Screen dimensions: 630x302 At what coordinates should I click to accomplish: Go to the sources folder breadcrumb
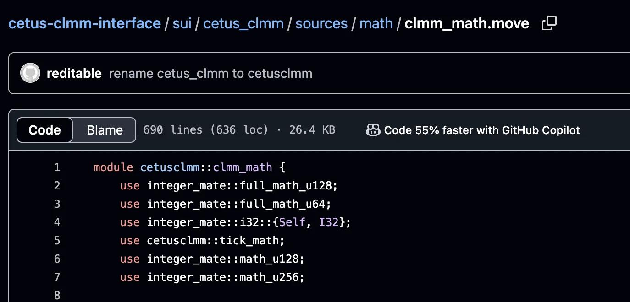coord(321,23)
